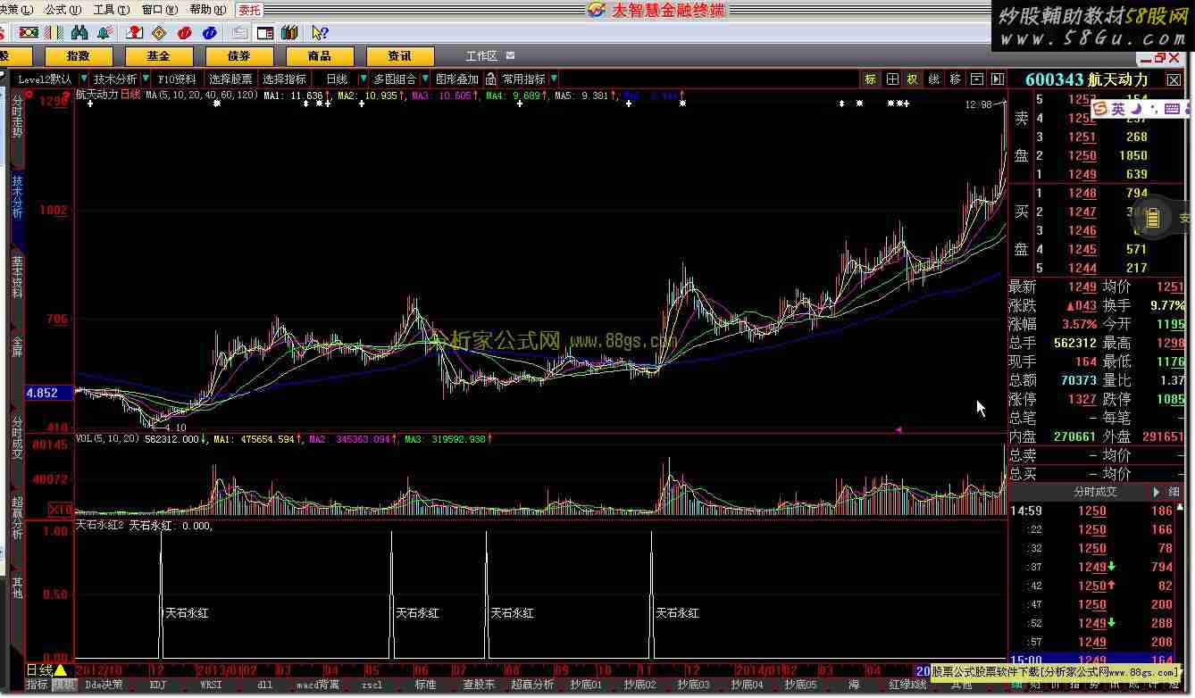Switch to the 基金 tab
1195x698 pixels.
click(159, 55)
